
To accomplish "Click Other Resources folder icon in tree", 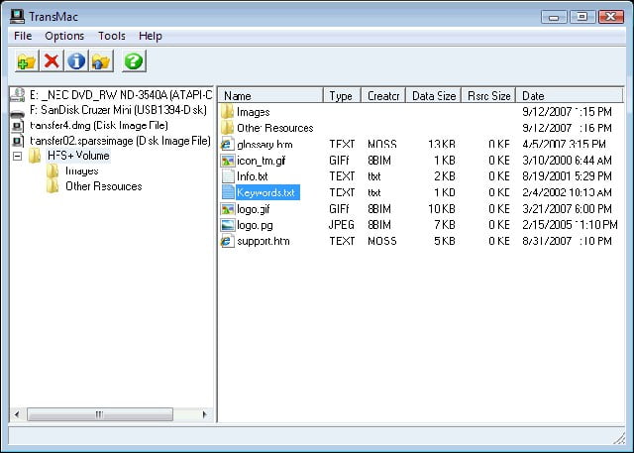I will tap(53, 186).
